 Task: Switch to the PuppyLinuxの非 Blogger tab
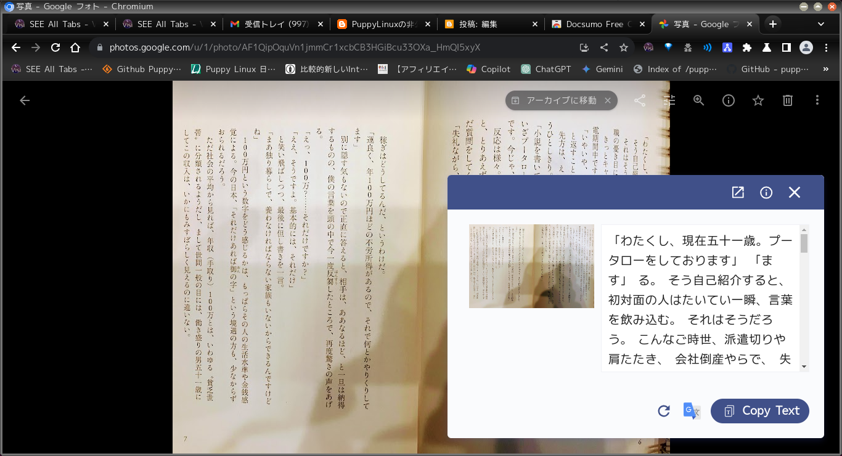point(383,24)
